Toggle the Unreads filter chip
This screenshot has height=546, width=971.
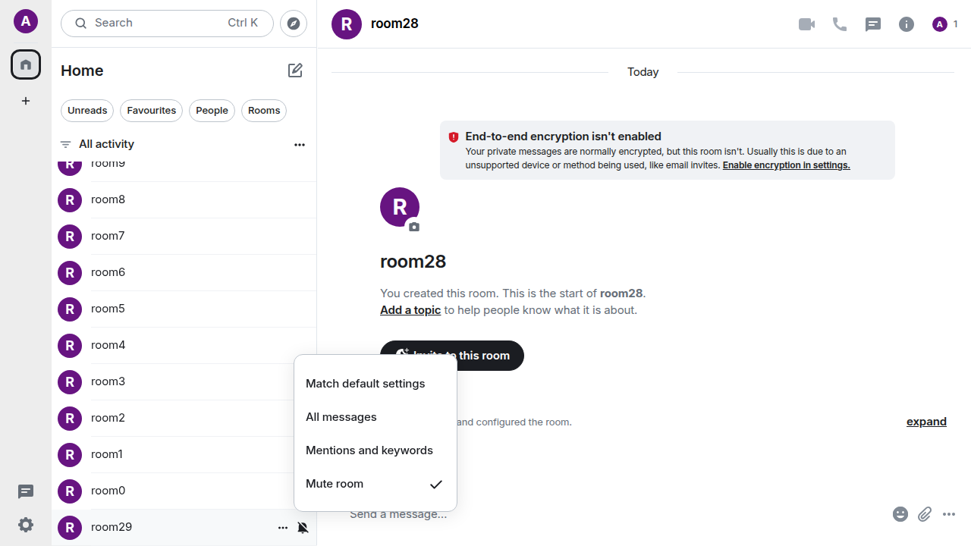point(87,111)
